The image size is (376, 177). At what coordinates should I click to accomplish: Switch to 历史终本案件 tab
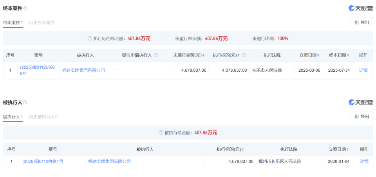pyautogui.click(x=42, y=23)
